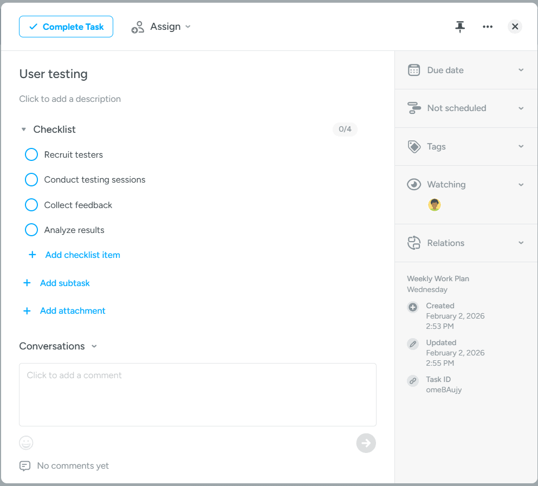Image resolution: width=538 pixels, height=486 pixels.
Task: Collapse the Checklist section triangle
Action: (23, 129)
